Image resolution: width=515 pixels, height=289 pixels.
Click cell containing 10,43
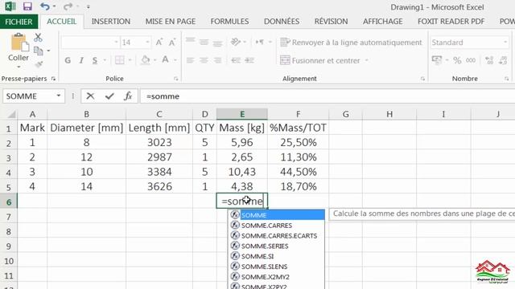pos(242,172)
